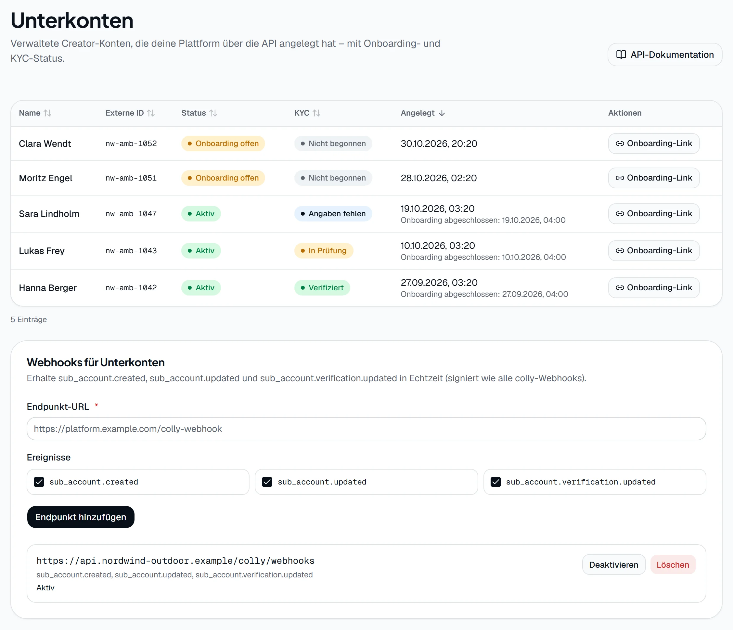This screenshot has width=733, height=630.
Task: Click the Endpunkt hinzufügen button
Action: [x=81, y=517]
